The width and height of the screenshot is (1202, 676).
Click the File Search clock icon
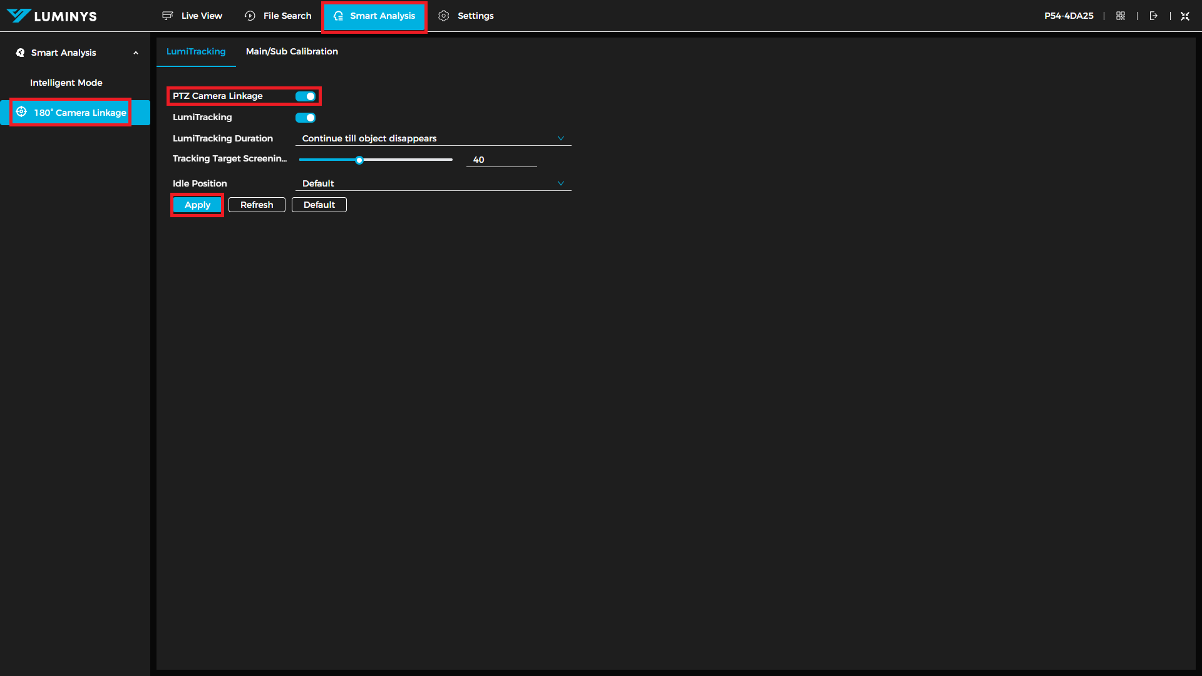(x=250, y=16)
